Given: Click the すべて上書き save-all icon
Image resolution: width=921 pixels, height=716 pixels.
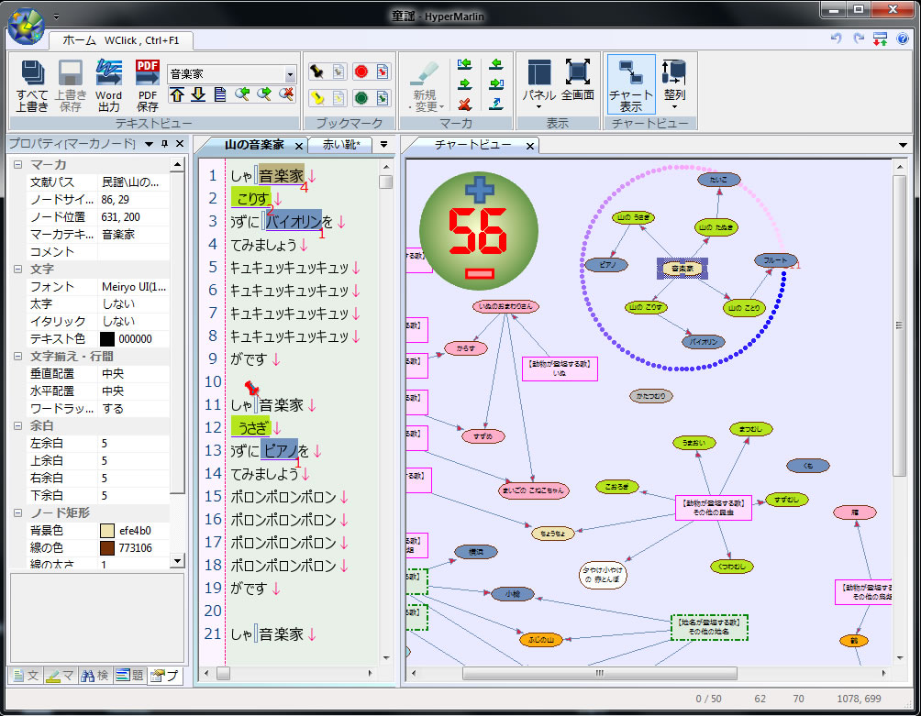Looking at the screenshot, I should click(x=32, y=74).
